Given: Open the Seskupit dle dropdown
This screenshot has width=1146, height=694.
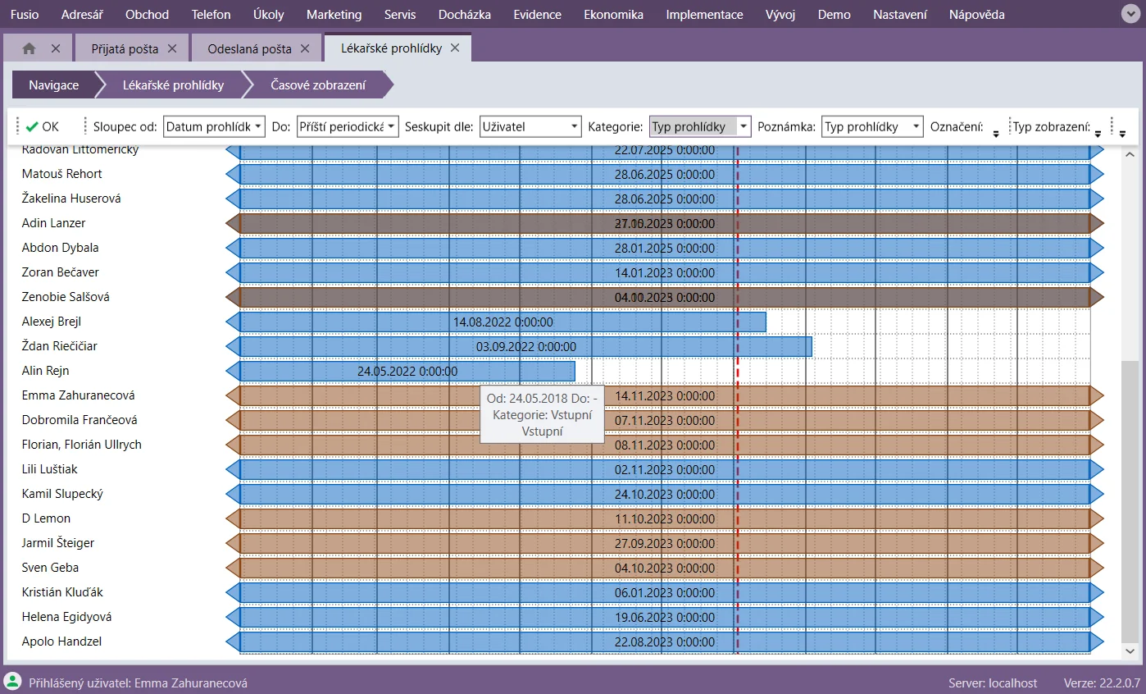Looking at the screenshot, I should click(x=574, y=126).
